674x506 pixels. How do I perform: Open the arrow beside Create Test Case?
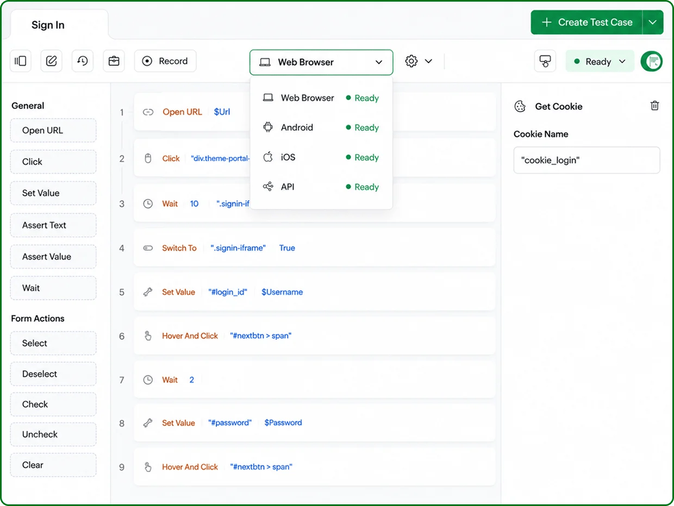[653, 22]
